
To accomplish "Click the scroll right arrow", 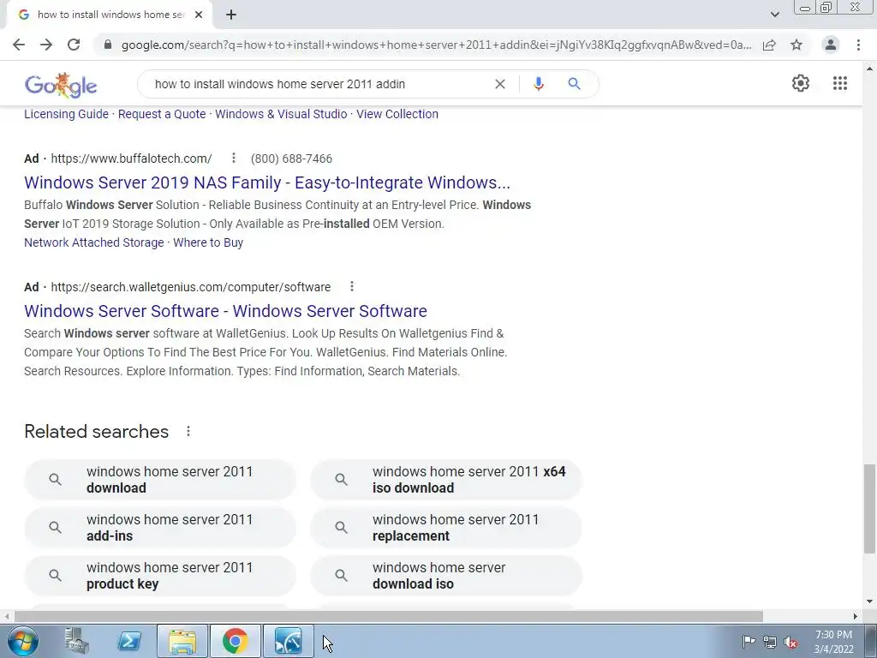I will (x=856, y=616).
